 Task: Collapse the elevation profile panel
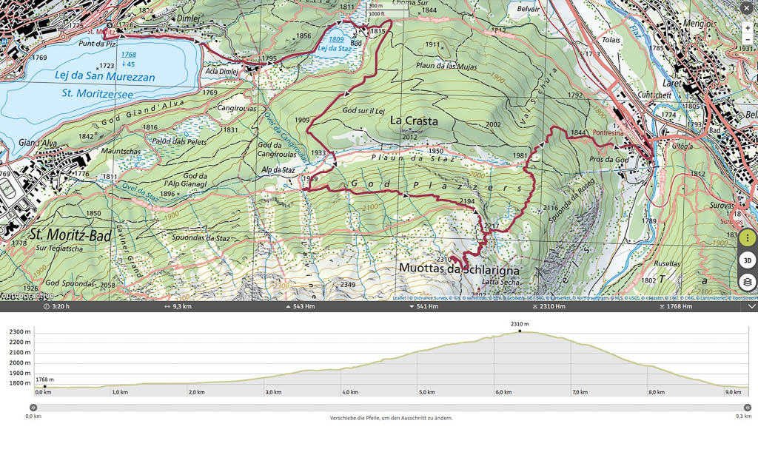[752, 306]
